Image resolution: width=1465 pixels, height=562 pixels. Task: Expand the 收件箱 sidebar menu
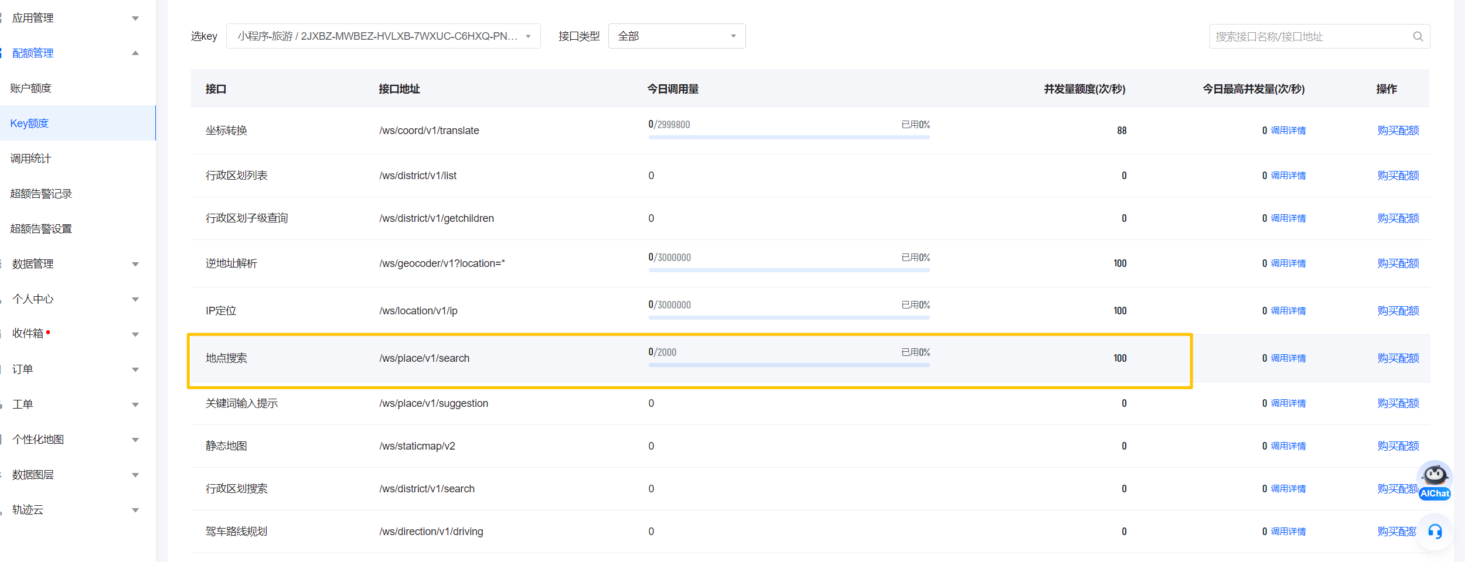coord(73,334)
